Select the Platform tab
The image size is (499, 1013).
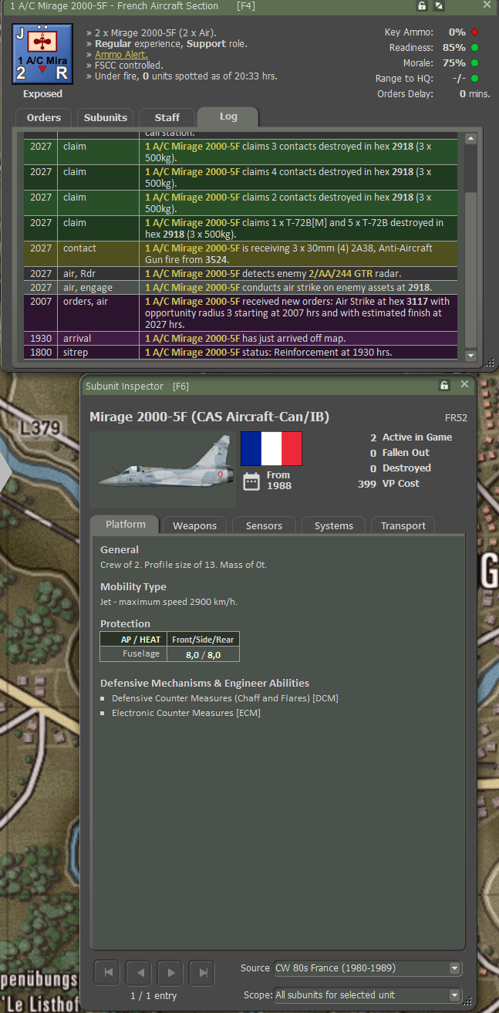point(126,525)
